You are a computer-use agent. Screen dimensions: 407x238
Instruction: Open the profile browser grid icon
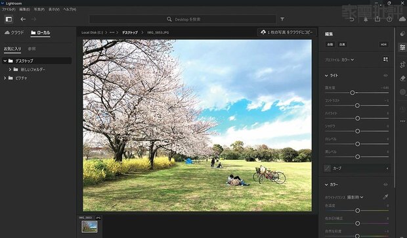(385, 59)
